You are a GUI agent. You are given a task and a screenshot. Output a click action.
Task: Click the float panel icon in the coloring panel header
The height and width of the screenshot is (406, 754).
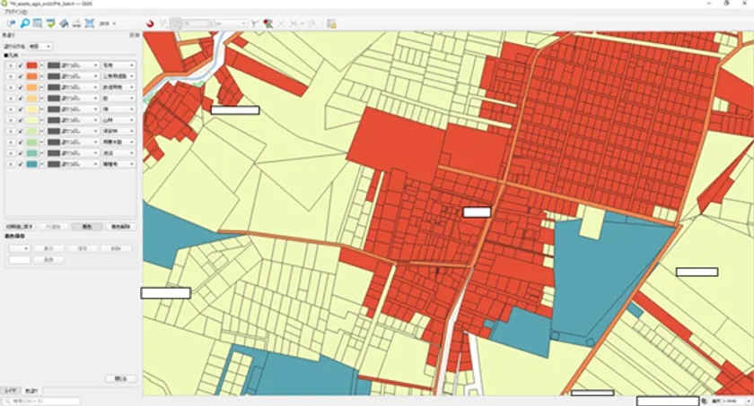(132, 35)
